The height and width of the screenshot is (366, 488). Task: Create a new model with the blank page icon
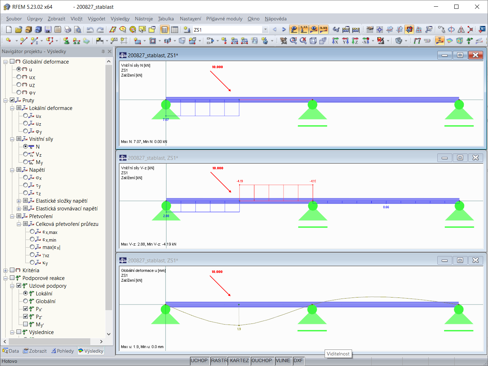click(9, 30)
